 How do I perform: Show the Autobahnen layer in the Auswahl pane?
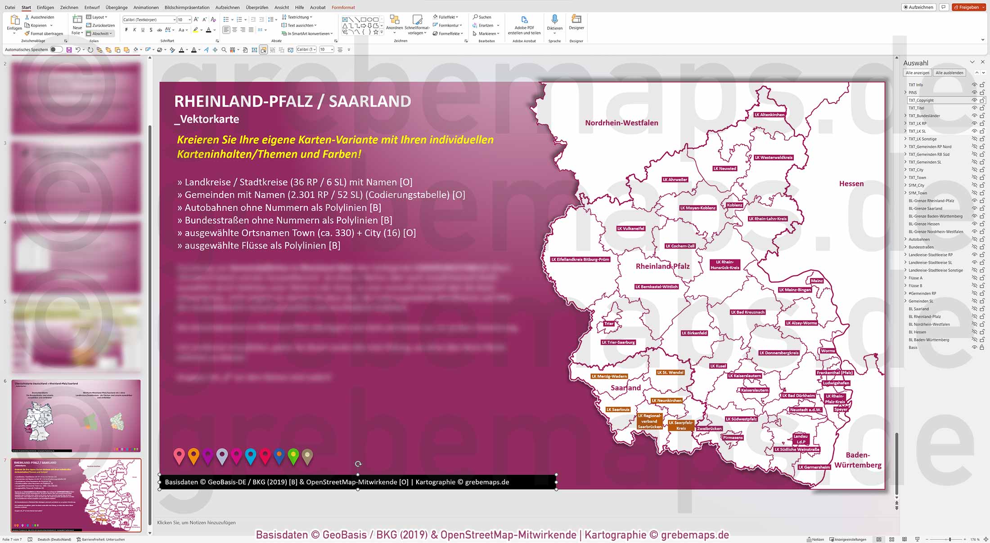pyautogui.click(x=974, y=239)
